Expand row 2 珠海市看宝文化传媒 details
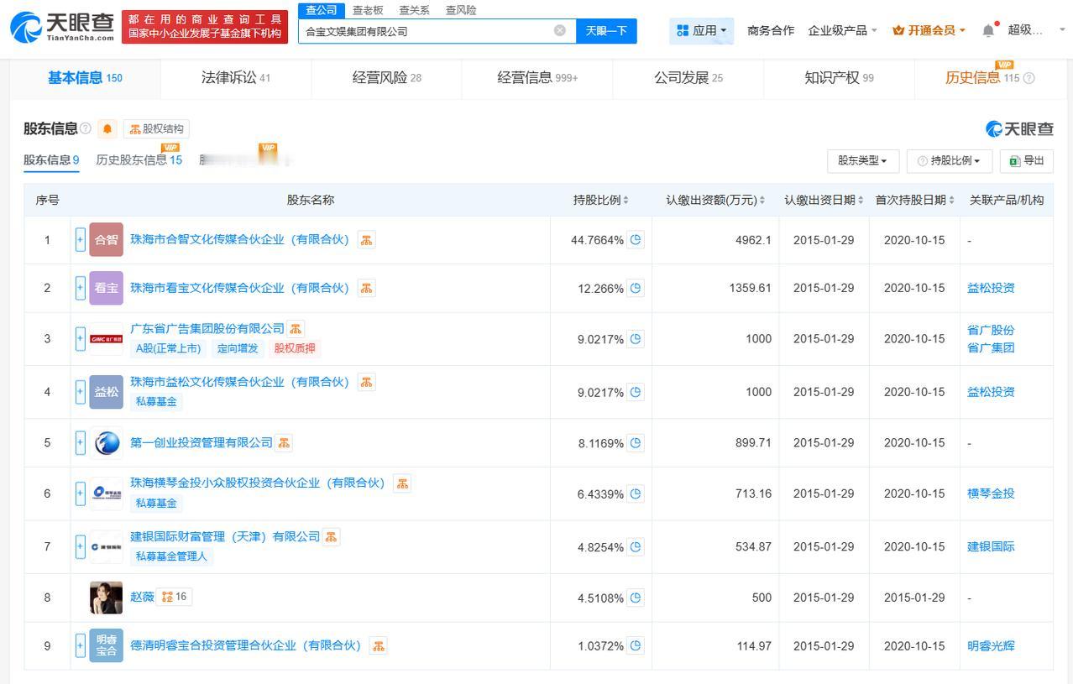Viewport: 1073px width, 684px height. [x=81, y=288]
